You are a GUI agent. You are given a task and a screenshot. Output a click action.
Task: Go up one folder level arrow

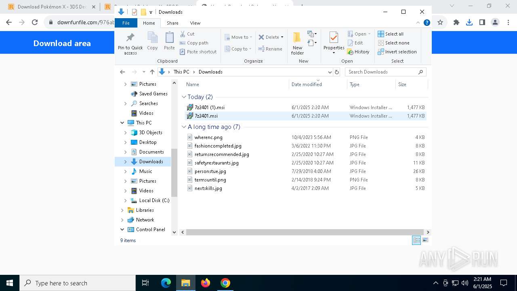152,72
